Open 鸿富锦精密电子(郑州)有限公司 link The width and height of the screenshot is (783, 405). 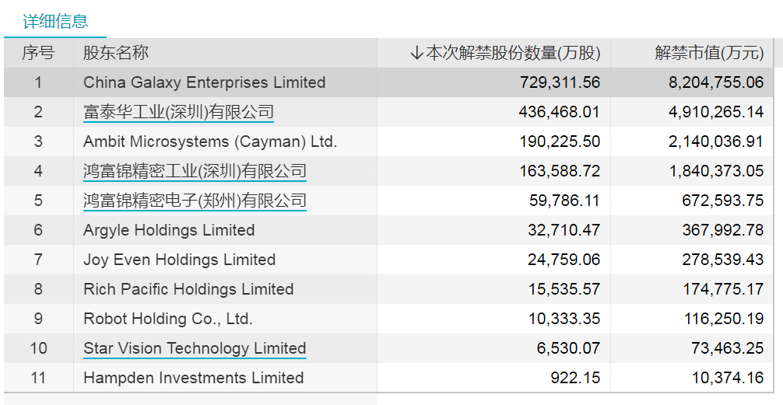[x=195, y=201]
